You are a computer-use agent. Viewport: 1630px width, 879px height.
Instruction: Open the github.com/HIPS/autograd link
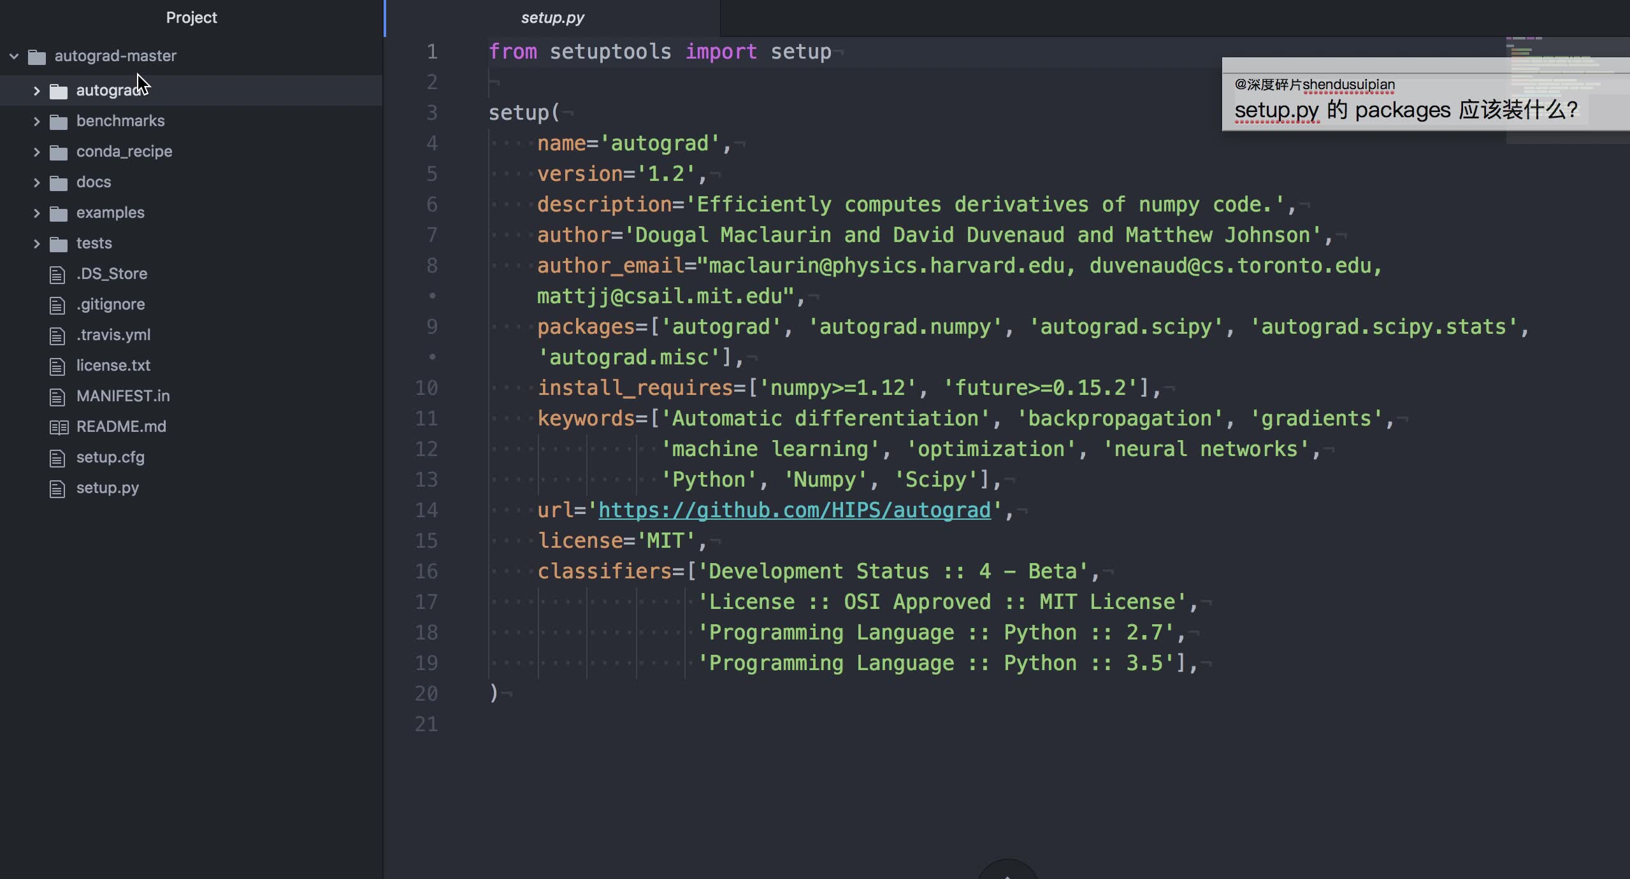795,510
